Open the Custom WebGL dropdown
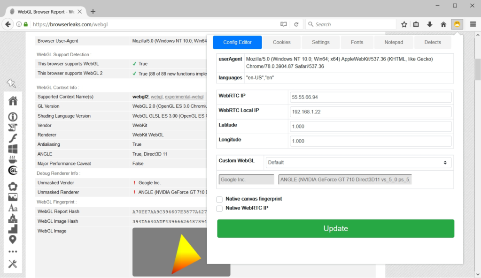This screenshot has height=278, width=481. coord(358,163)
